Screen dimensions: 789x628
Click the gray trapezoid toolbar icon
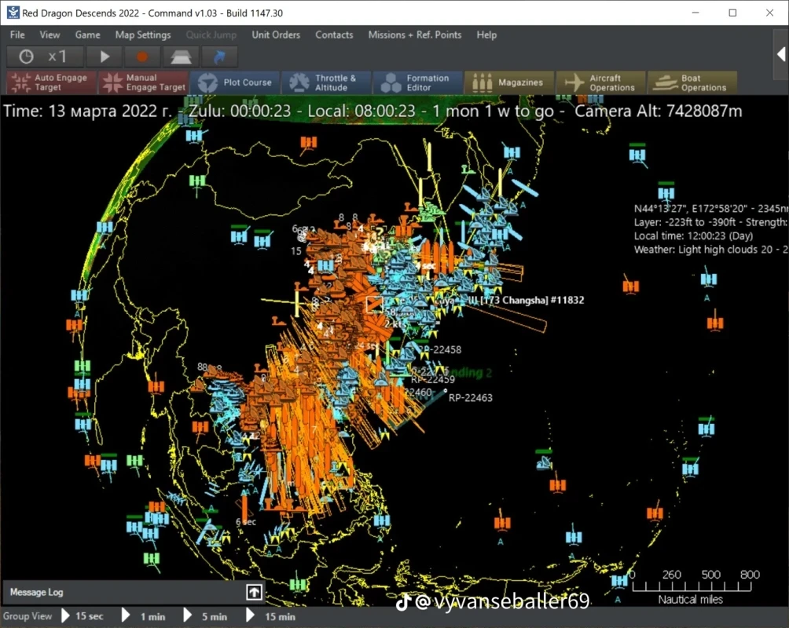point(181,57)
